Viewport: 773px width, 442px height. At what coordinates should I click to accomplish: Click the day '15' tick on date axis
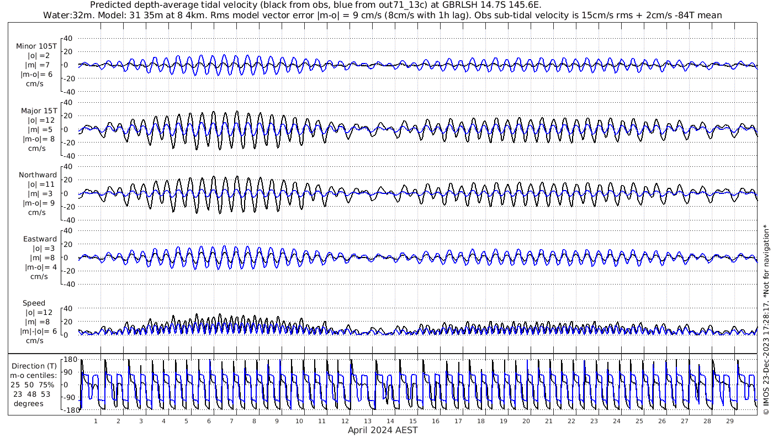coord(412,421)
